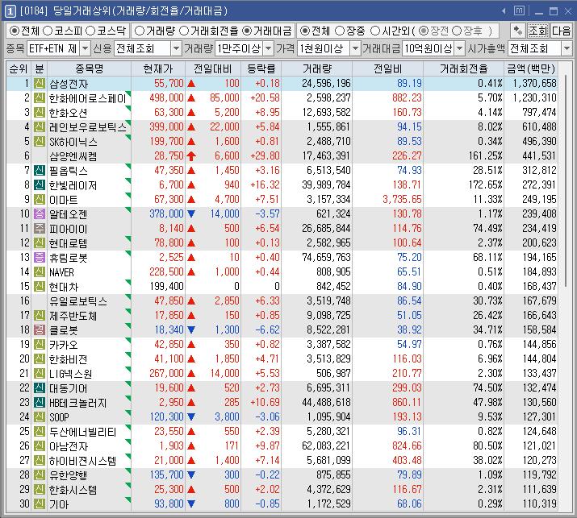Click the 3,735.65 전일비 value for 이마트
The image size is (577, 518).
click(402, 200)
